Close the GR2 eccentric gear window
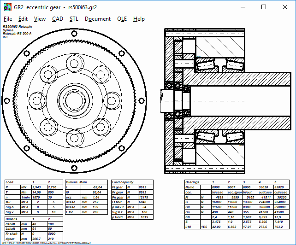The height and width of the screenshot is (245, 296). (284, 7)
